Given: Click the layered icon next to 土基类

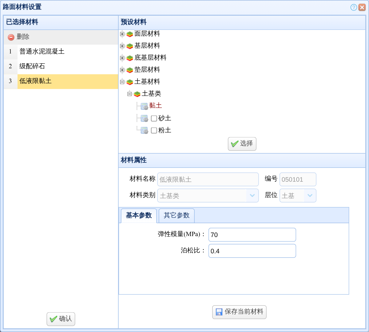Looking at the screenshot, I should (137, 94).
